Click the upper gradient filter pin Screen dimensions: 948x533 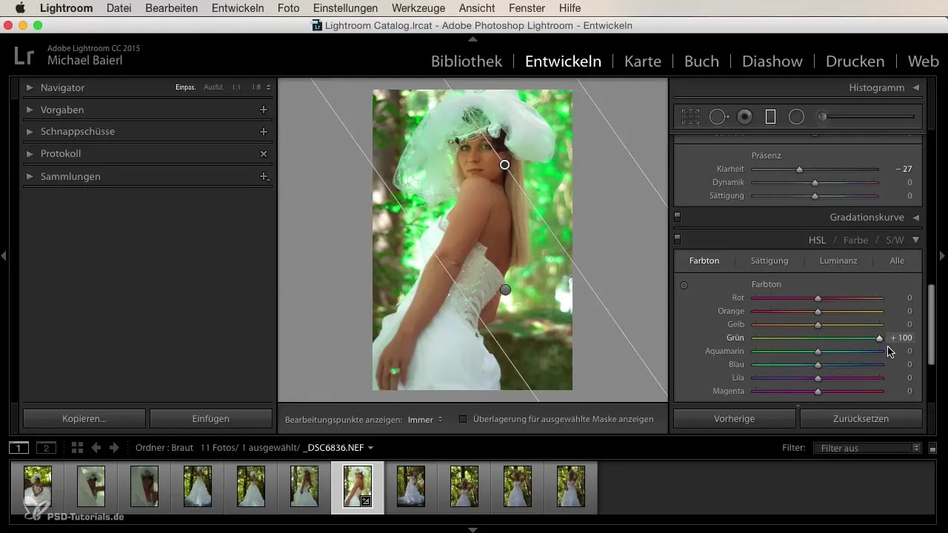point(504,164)
